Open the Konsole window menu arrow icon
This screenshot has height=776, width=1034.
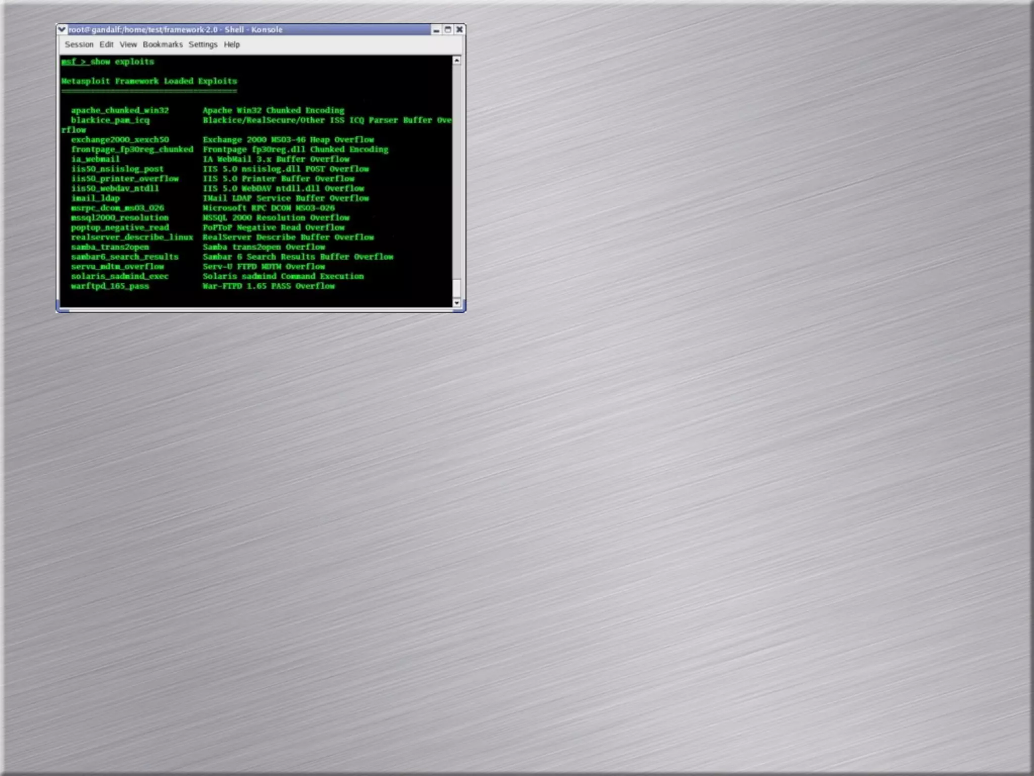click(62, 29)
